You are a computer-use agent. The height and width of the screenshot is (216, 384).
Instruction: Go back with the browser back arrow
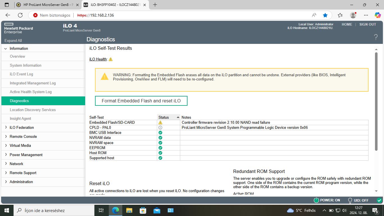tap(8, 15)
